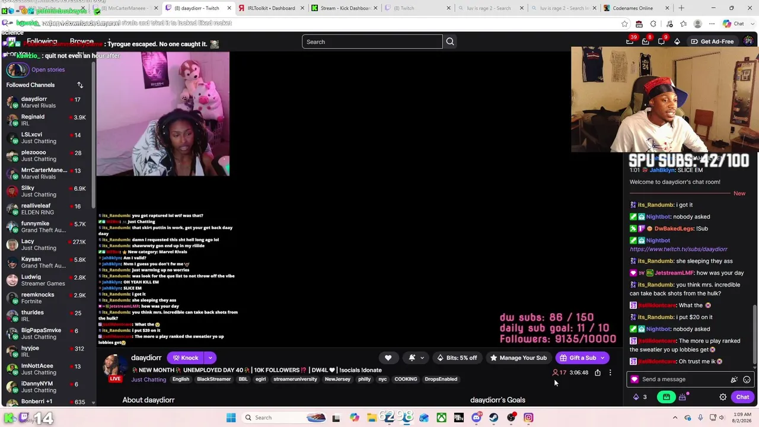This screenshot has height=427, width=759.
Task: Open the browser profile avatar
Action: pyautogui.click(x=697, y=24)
